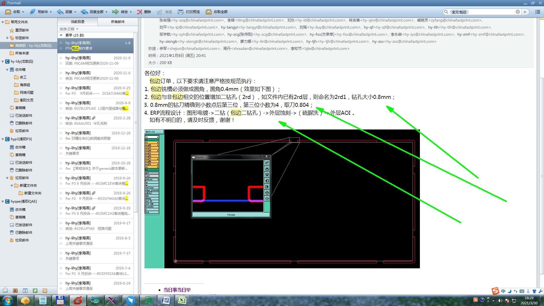Switch to 所有邮件 tab
The width and height of the screenshot is (544, 306).
pos(118,22)
